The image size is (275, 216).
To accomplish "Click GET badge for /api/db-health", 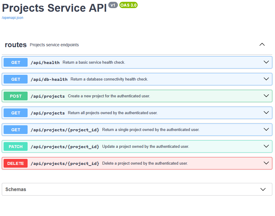I will pyautogui.click(x=16, y=79).
